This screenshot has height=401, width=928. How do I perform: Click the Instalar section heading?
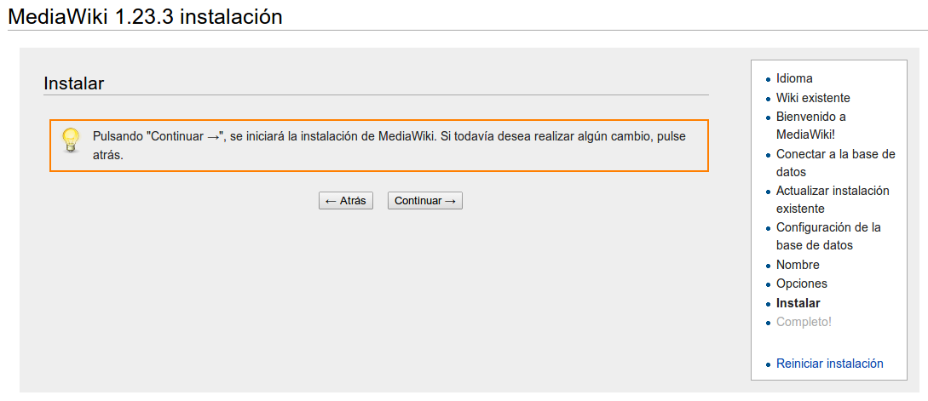[x=74, y=83]
